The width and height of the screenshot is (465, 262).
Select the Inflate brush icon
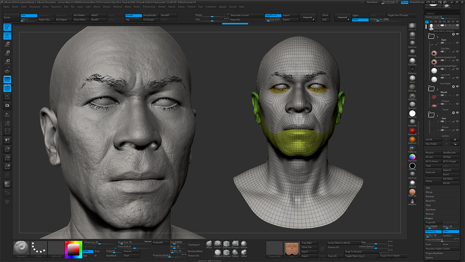[x=244, y=253]
